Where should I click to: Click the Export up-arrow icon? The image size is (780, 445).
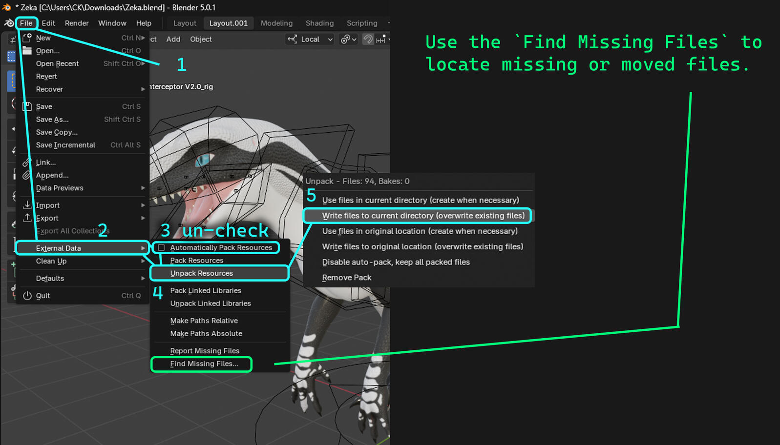coord(27,218)
